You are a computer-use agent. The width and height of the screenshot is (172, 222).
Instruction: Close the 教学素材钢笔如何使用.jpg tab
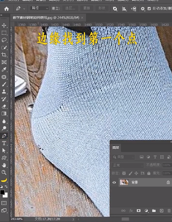82,18
